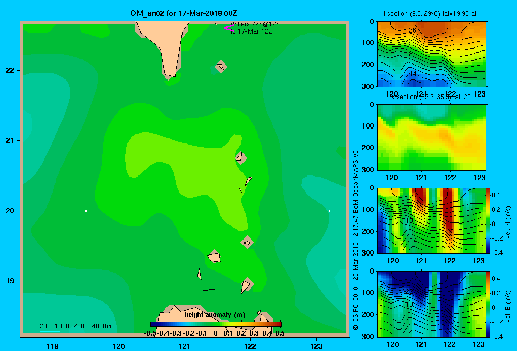The image size is (517, 351).
Task: Click longitude label 121 under main map
Action: (185, 346)
